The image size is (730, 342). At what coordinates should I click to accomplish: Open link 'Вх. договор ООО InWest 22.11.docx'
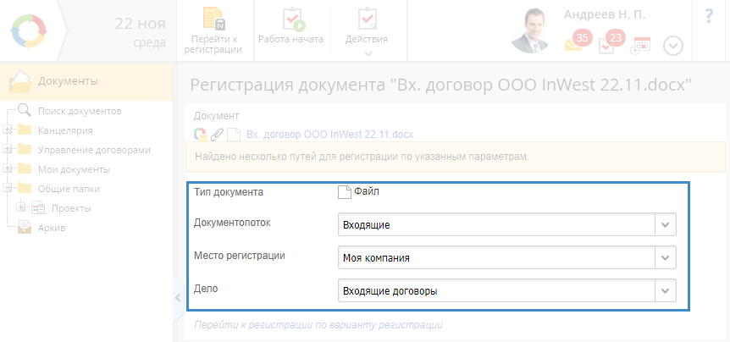(329, 135)
